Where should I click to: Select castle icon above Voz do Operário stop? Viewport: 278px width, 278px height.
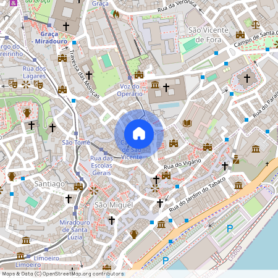point(139,75)
